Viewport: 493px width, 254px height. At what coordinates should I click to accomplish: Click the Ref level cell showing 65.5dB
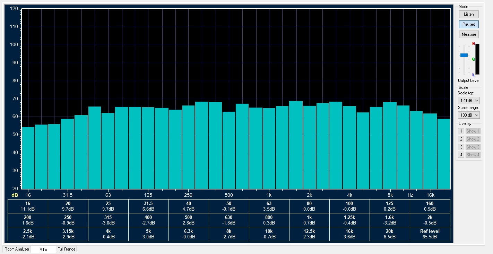pos(430,234)
